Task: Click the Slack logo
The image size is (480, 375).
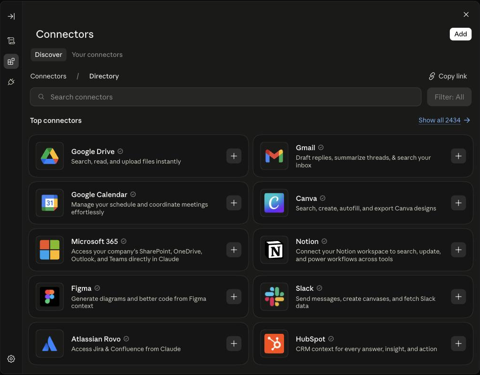Action: click(x=274, y=297)
